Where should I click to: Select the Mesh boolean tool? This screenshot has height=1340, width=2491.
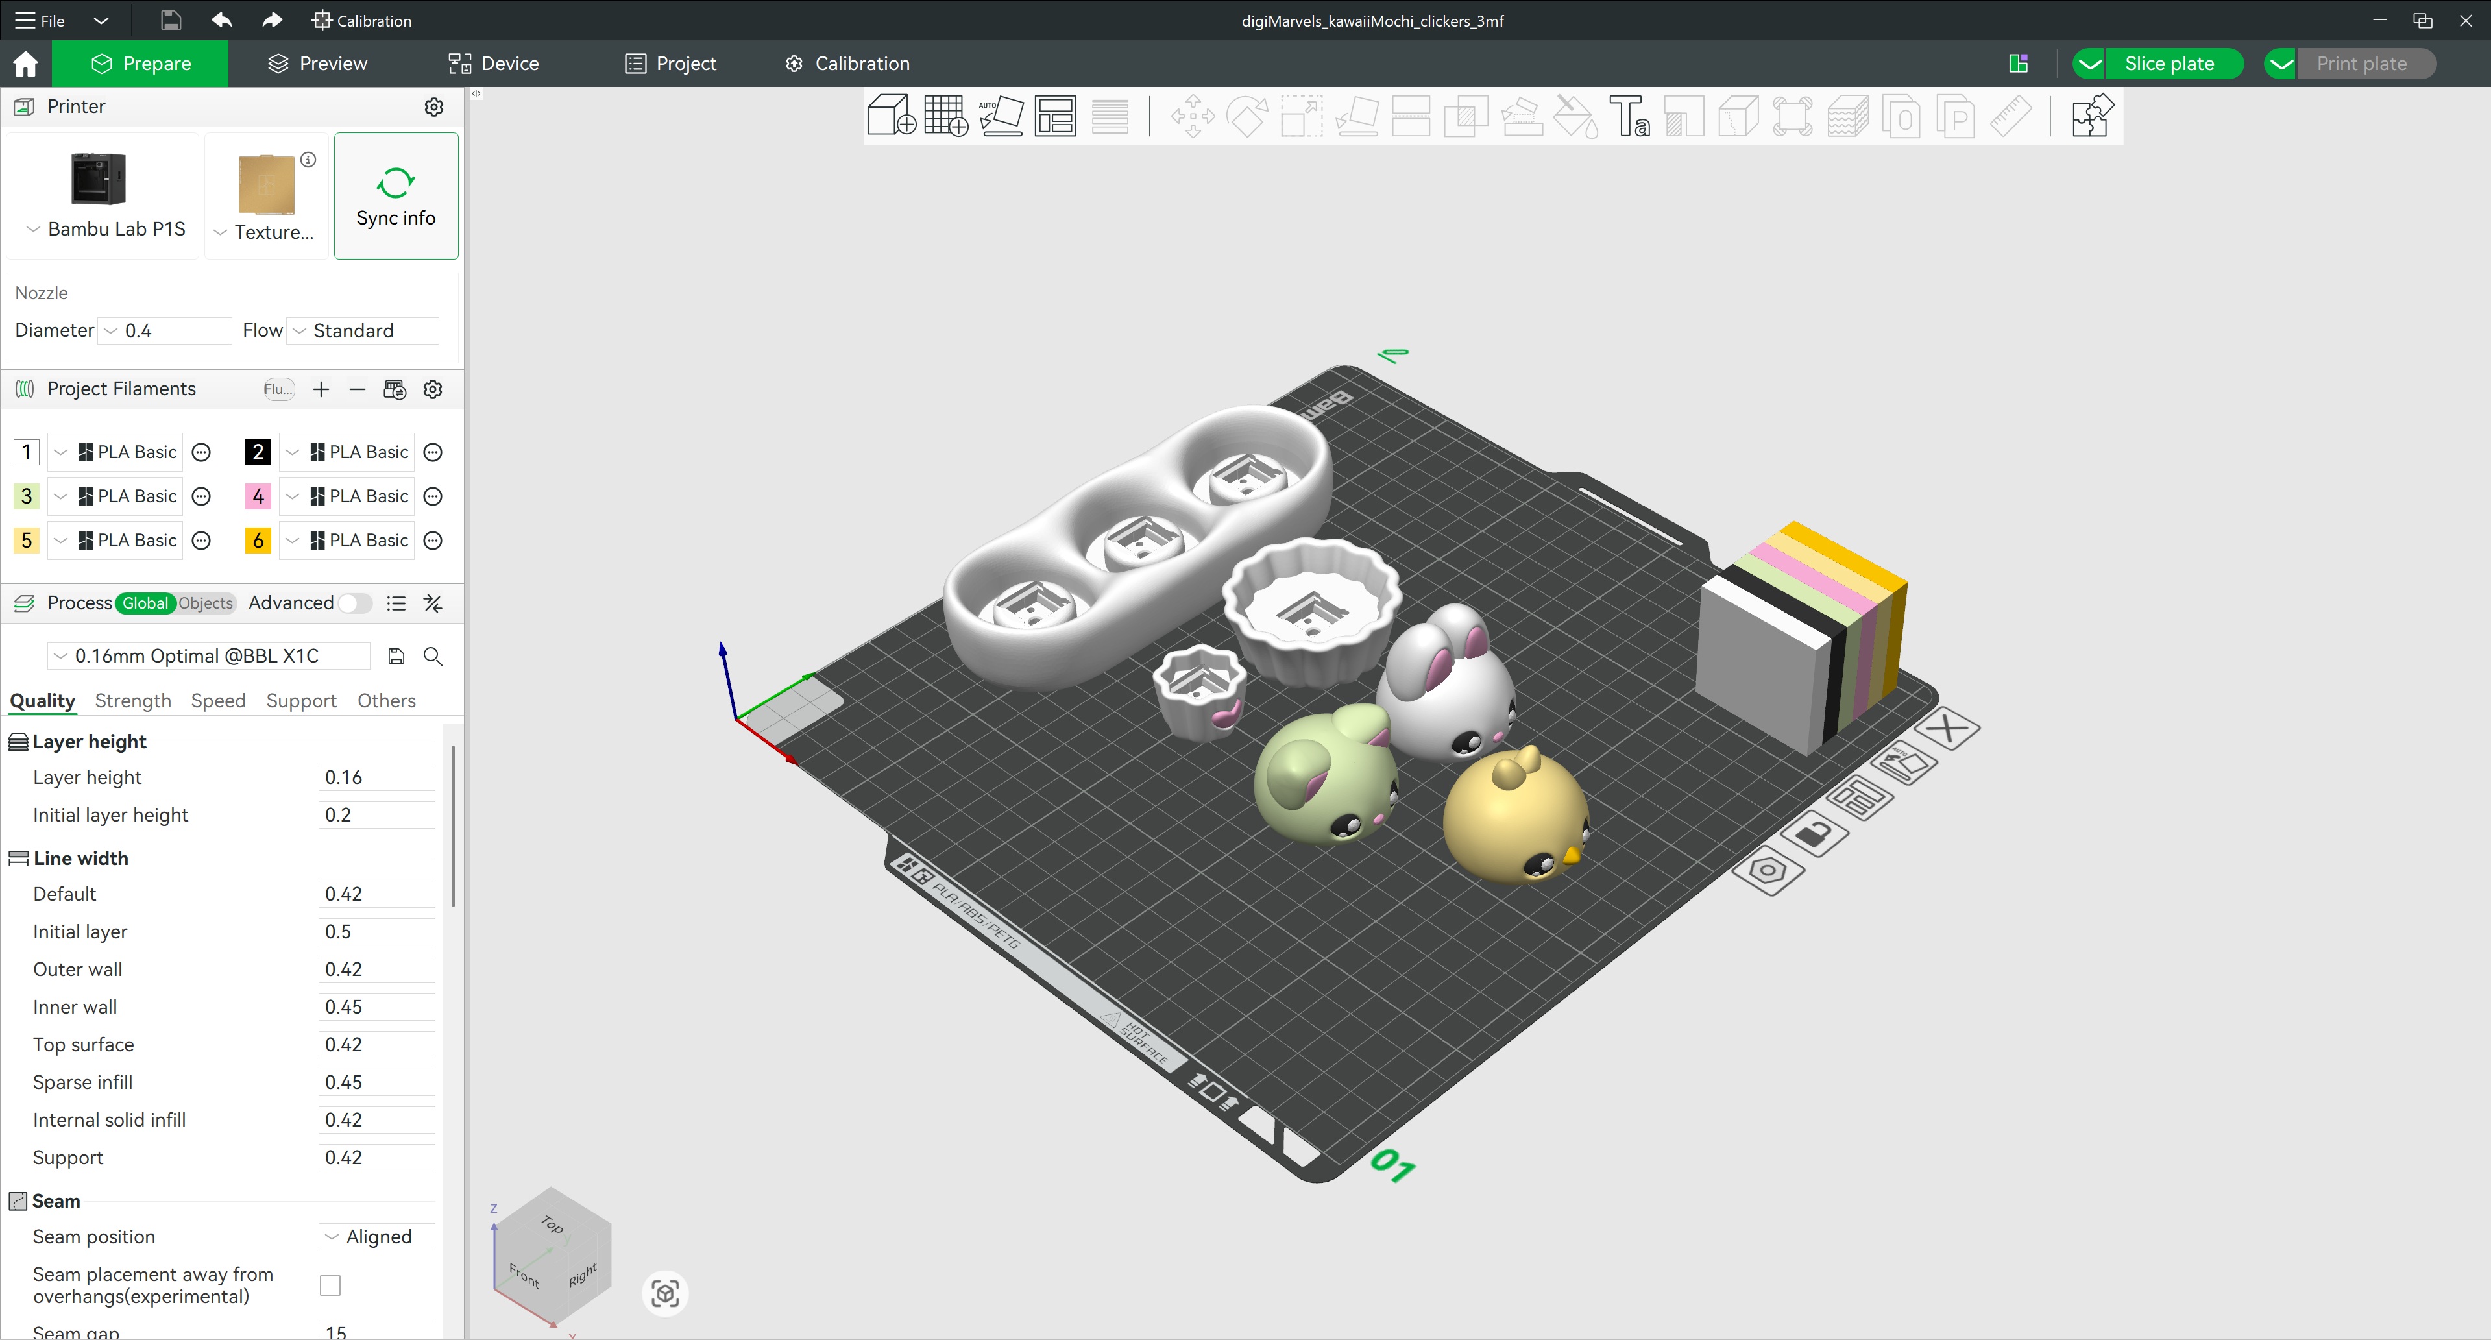click(1466, 116)
